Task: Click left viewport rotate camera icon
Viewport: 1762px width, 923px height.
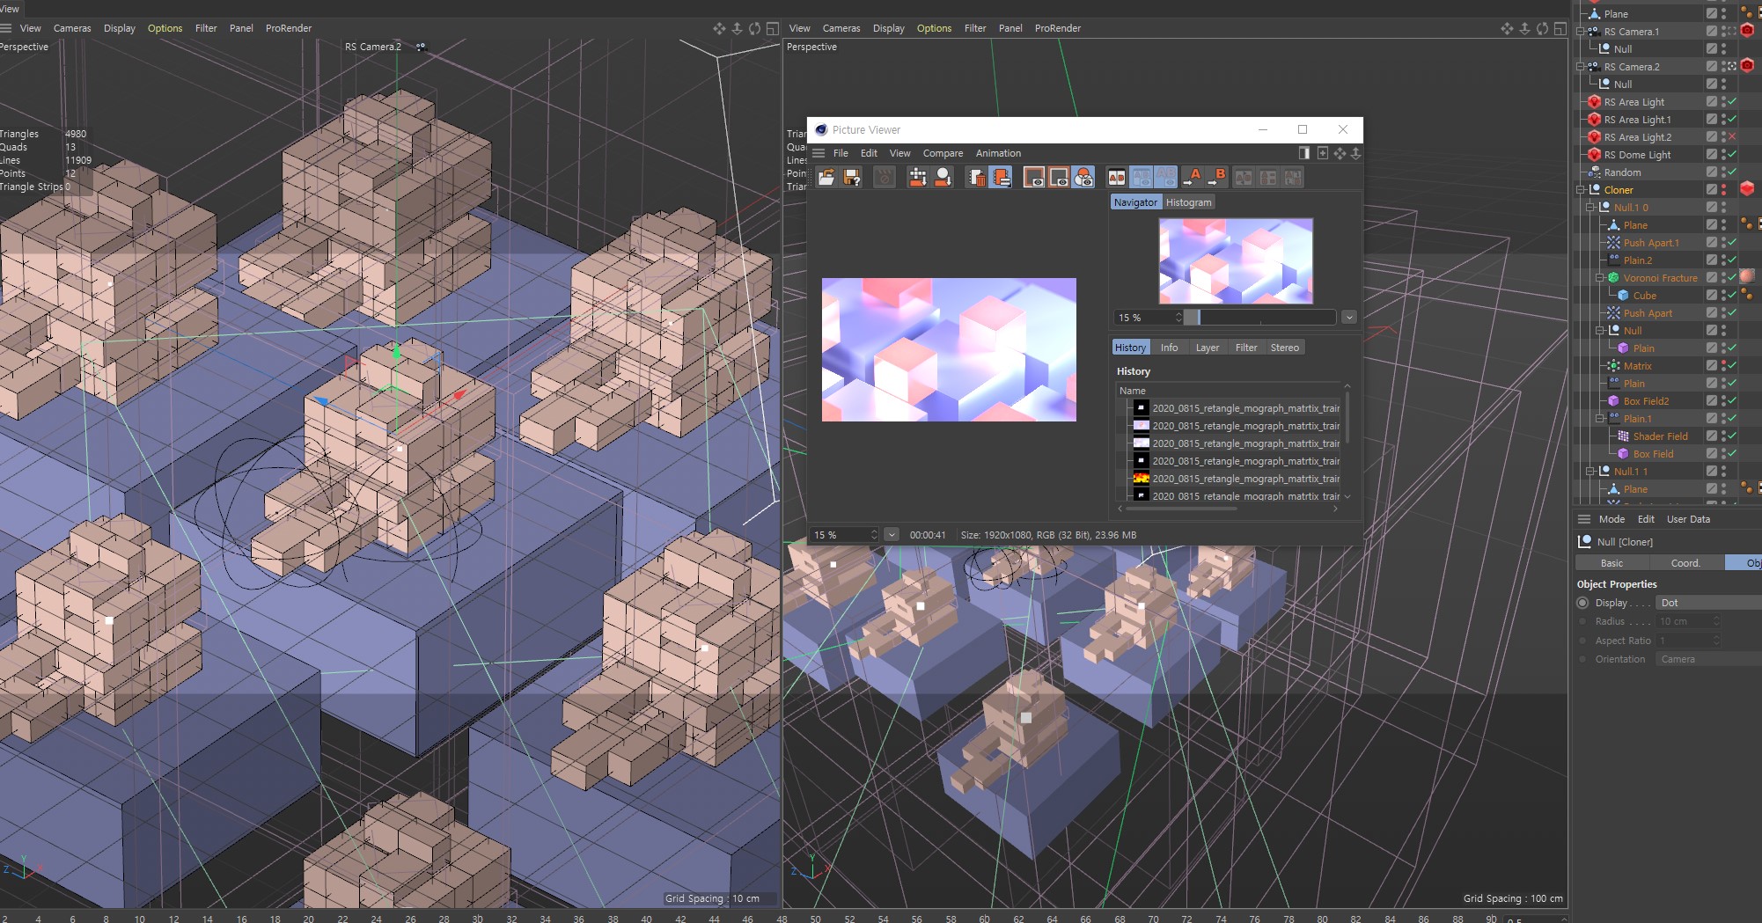Action: click(x=754, y=28)
